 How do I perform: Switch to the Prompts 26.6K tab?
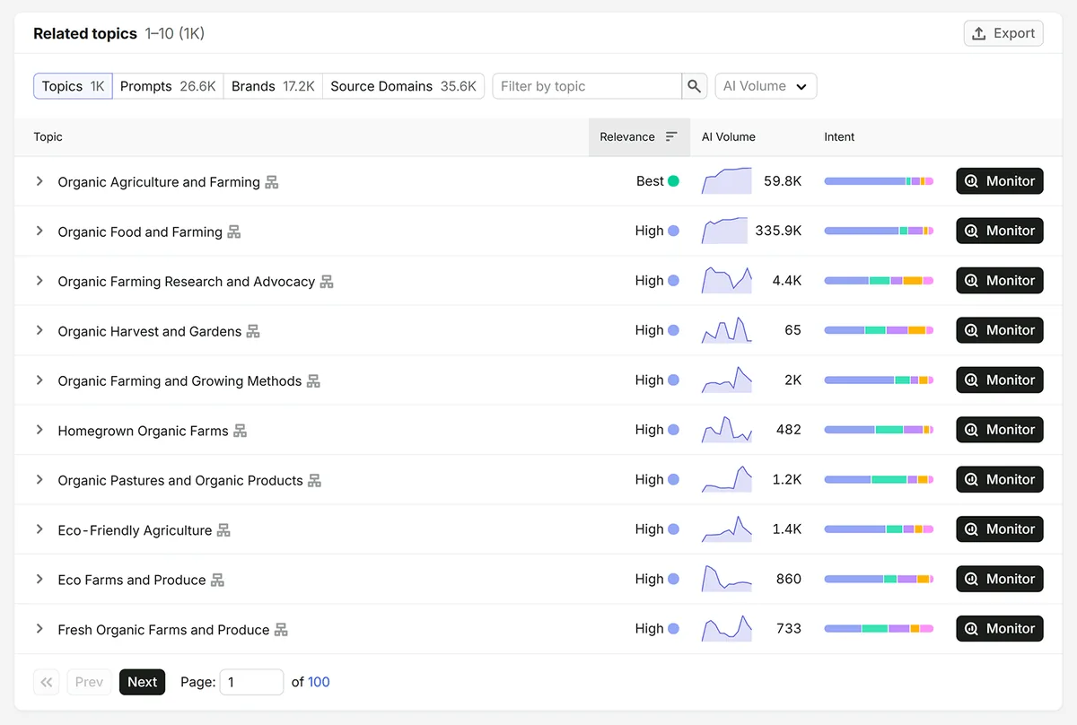tap(168, 86)
